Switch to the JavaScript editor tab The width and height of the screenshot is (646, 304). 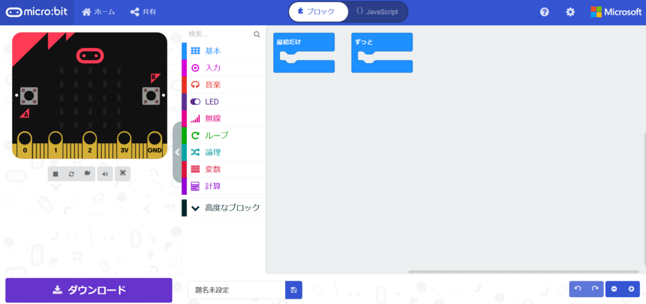click(377, 12)
